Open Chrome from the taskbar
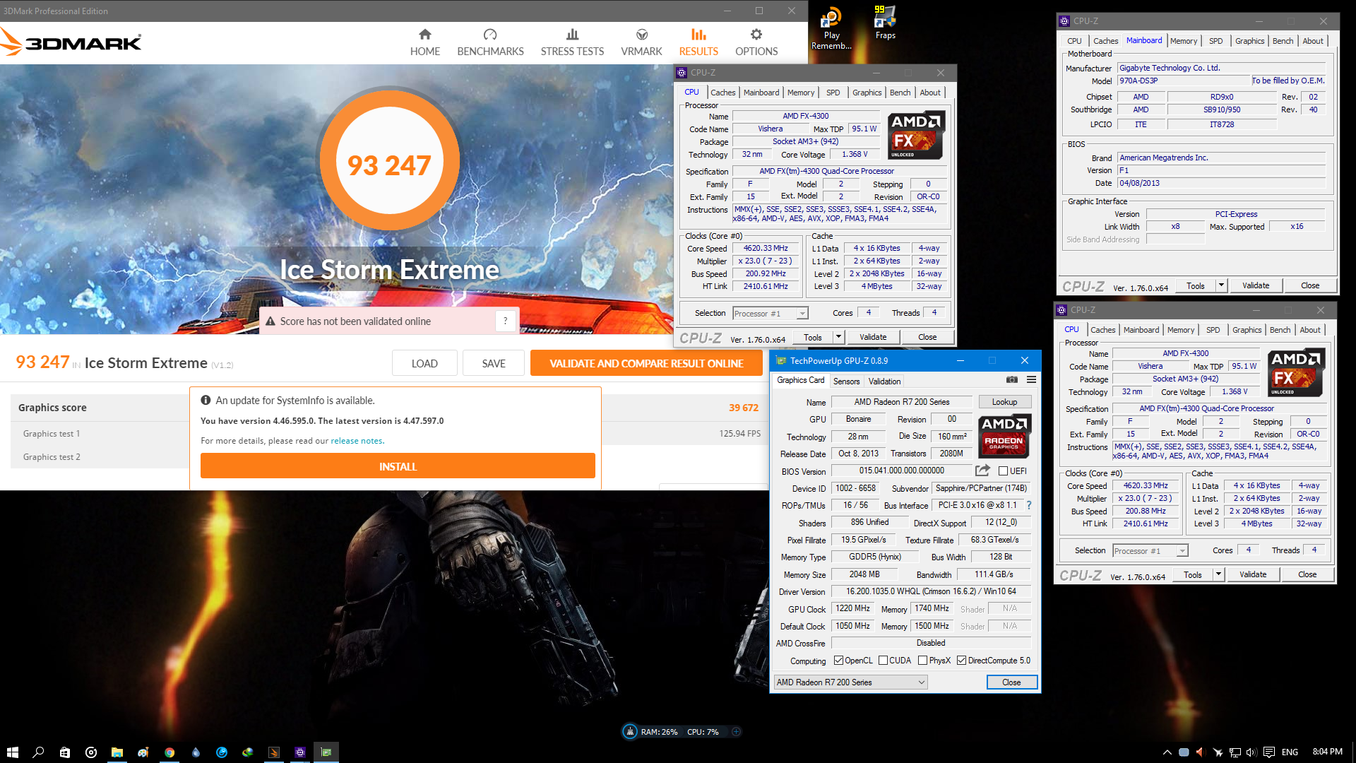 (x=169, y=752)
